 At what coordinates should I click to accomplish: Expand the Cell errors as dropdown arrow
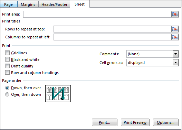[176, 63]
